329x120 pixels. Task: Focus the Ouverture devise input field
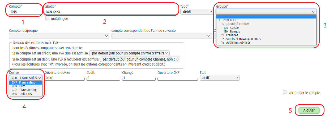(x=64, y=78)
